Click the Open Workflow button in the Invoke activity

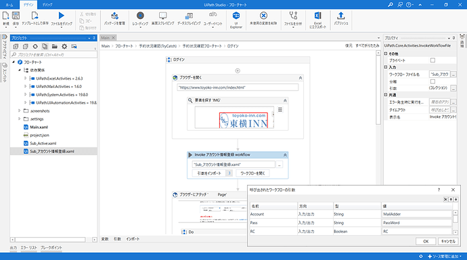coord(252,173)
